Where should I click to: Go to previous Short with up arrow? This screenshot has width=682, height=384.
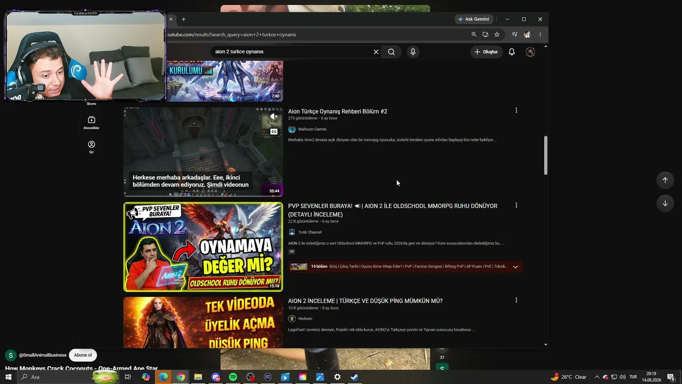click(665, 180)
